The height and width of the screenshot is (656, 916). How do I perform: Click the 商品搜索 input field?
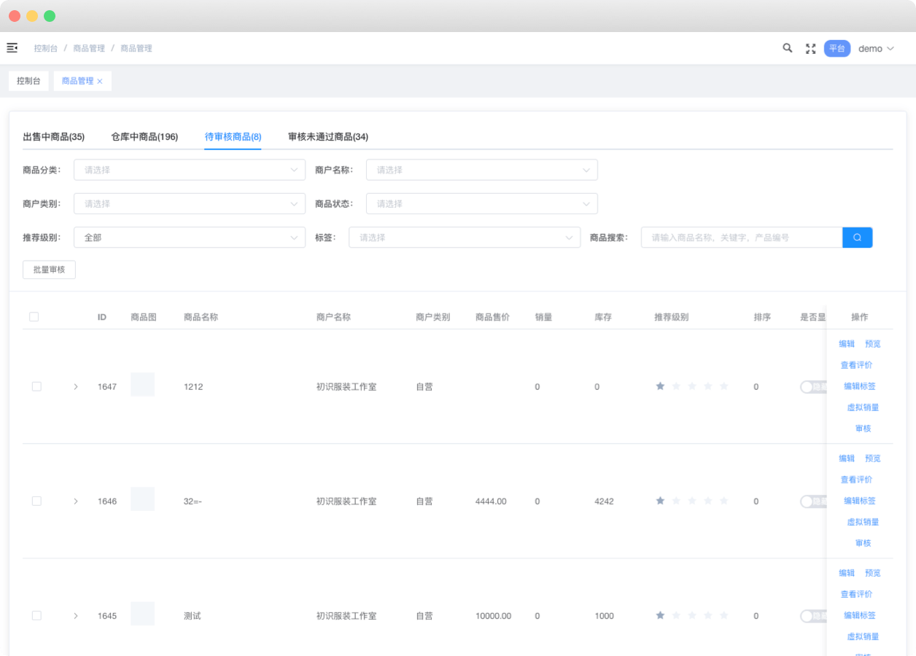[741, 238]
